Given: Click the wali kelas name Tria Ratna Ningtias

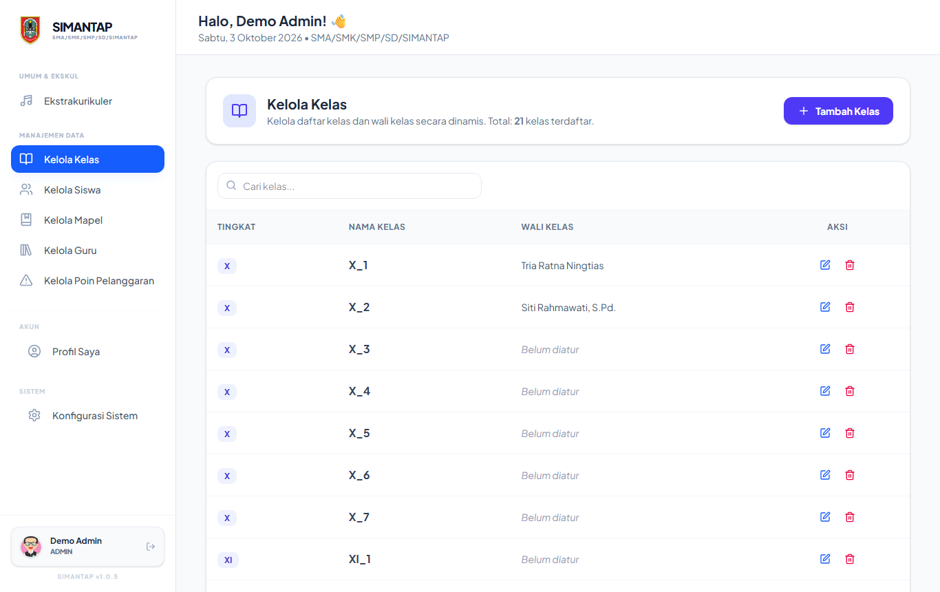Looking at the screenshot, I should coord(562,266).
